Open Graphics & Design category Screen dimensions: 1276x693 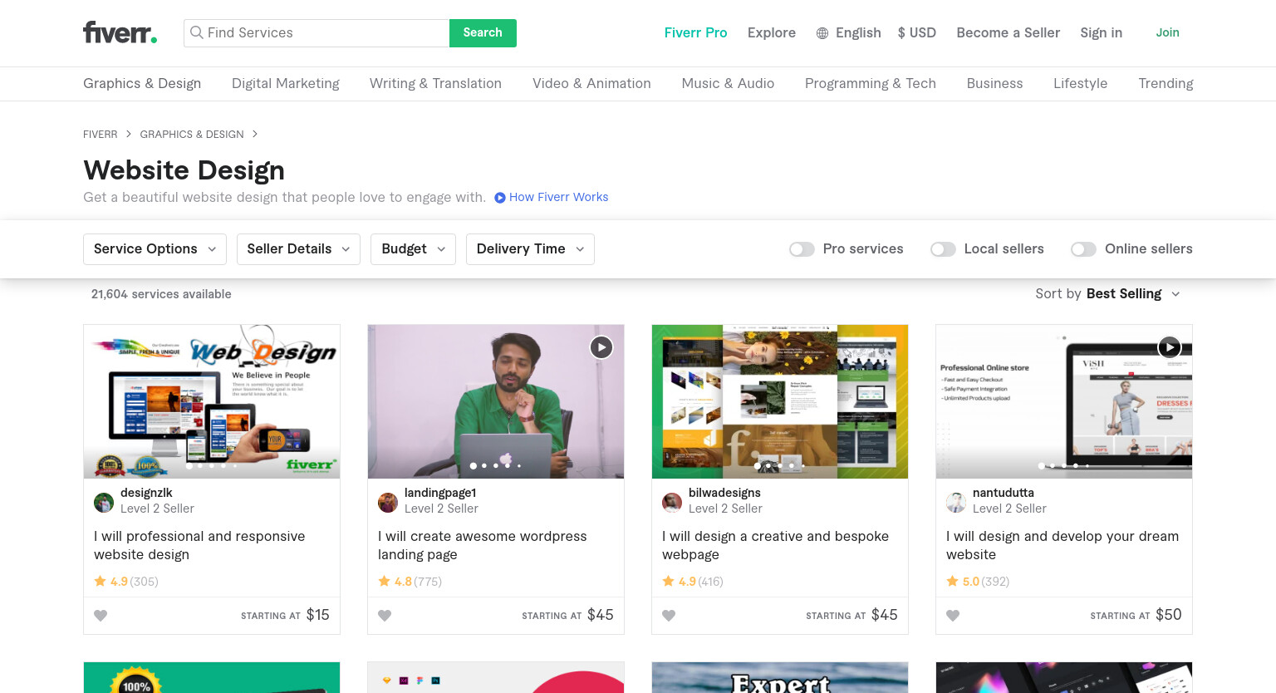(142, 83)
